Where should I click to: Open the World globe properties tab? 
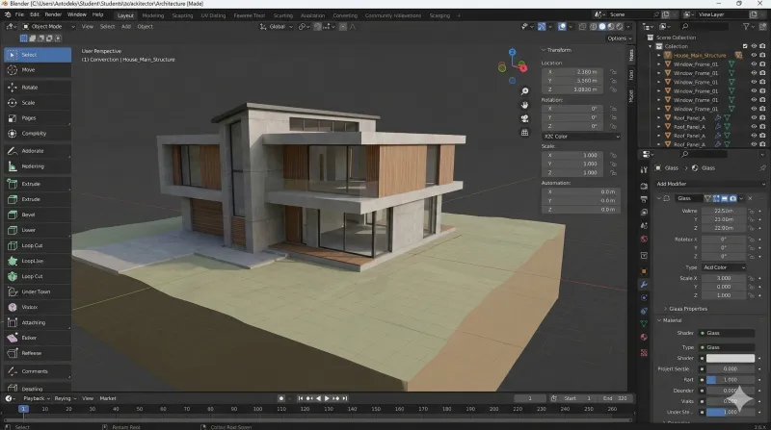[644, 240]
